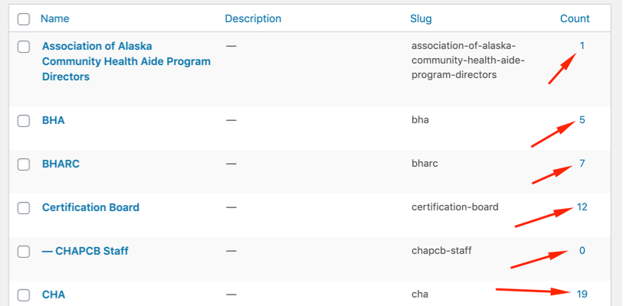Open the CHA category link

pos(54,295)
